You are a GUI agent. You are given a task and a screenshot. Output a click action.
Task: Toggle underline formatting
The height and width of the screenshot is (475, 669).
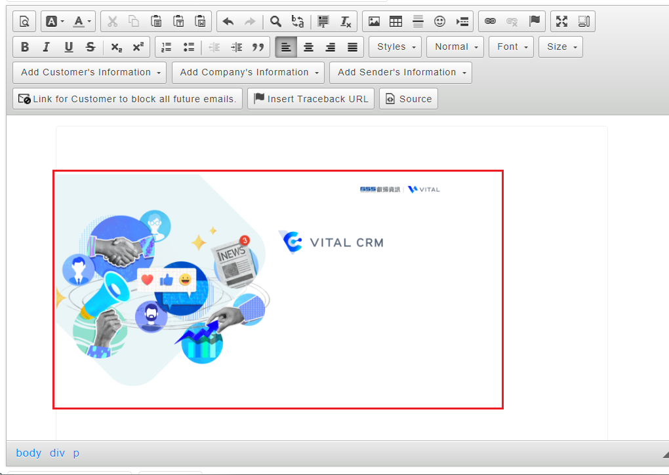point(69,47)
